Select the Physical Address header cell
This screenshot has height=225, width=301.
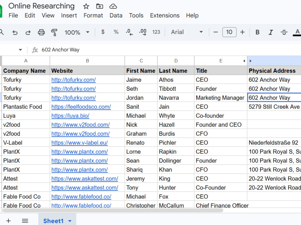pos(274,71)
